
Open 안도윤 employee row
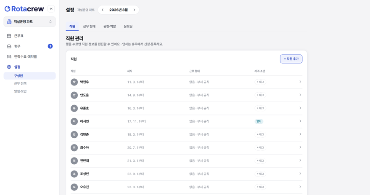[186, 95]
